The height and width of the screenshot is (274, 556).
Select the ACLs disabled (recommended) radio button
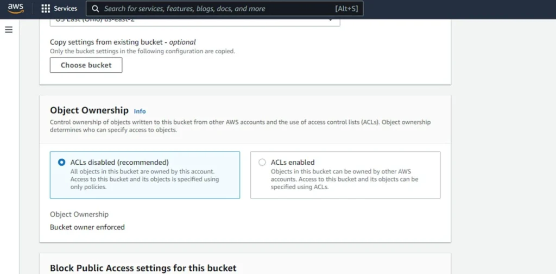(x=61, y=162)
